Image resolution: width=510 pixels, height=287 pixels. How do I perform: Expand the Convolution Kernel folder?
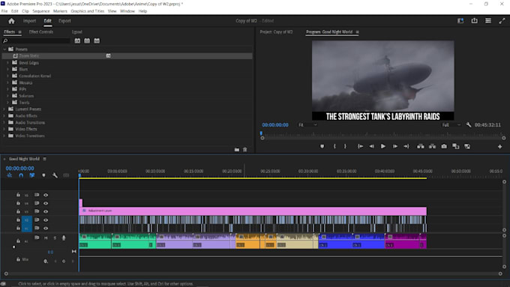pyautogui.click(x=7, y=76)
